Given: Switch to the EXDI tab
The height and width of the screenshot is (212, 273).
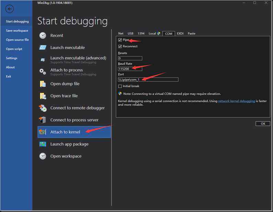Looking at the screenshot, I should [x=180, y=33].
